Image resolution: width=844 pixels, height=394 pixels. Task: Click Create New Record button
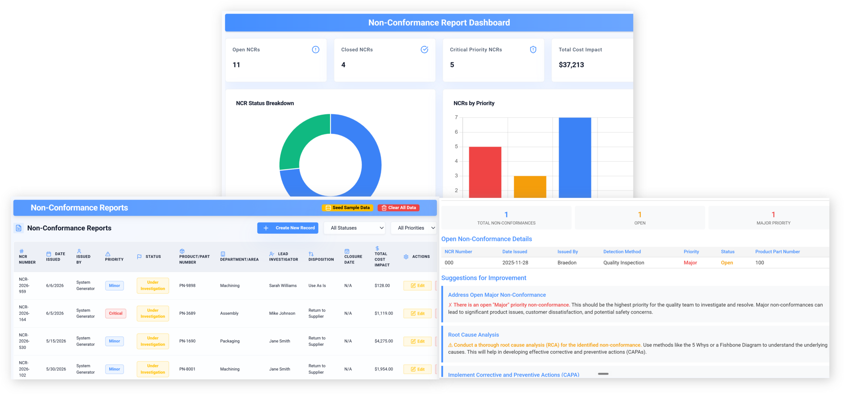(x=287, y=228)
